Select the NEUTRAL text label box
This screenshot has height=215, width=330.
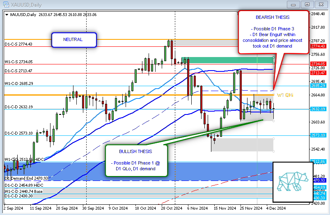coord(73,40)
